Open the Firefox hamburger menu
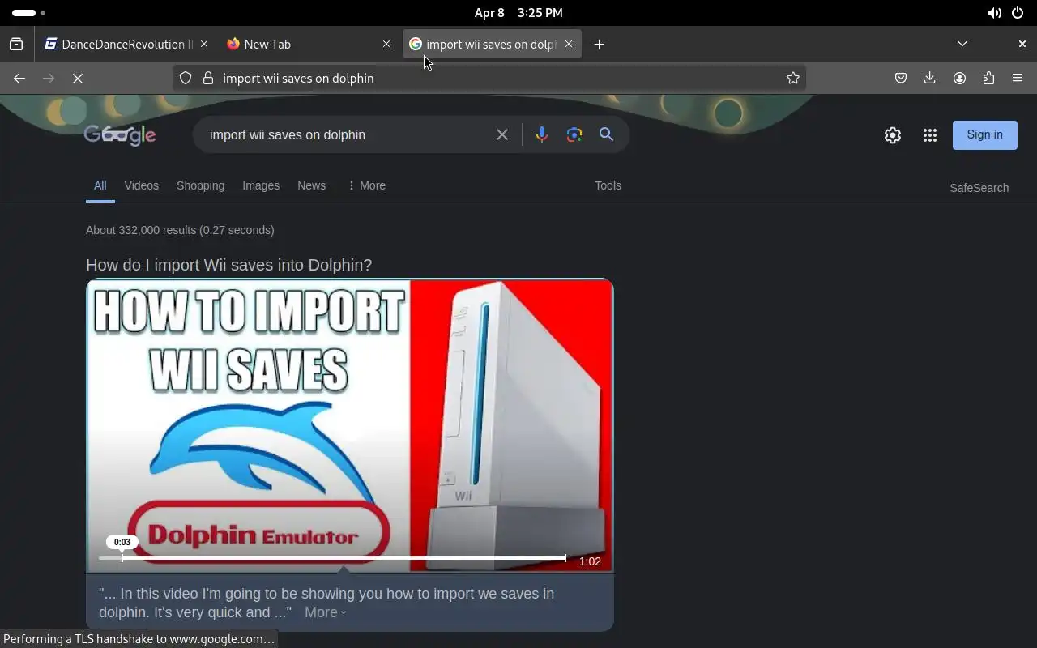 [1018, 79]
